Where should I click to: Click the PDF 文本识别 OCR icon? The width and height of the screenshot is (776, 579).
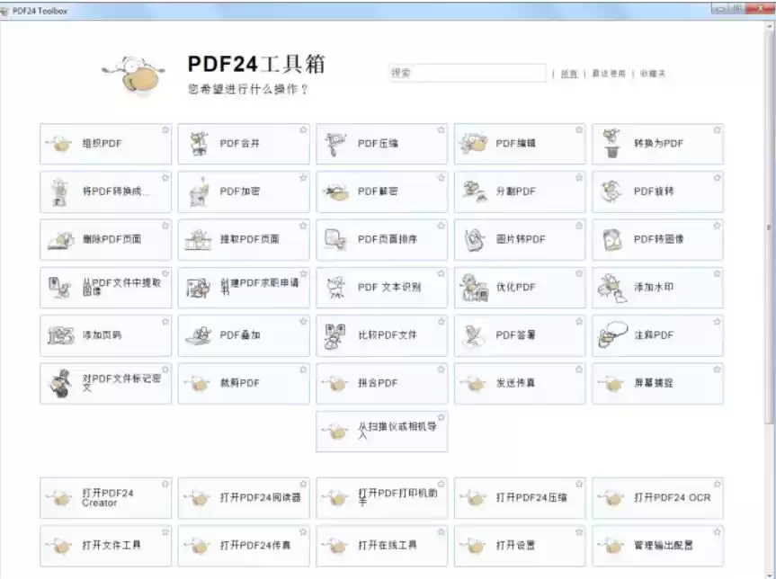pyautogui.click(x=336, y=288)
